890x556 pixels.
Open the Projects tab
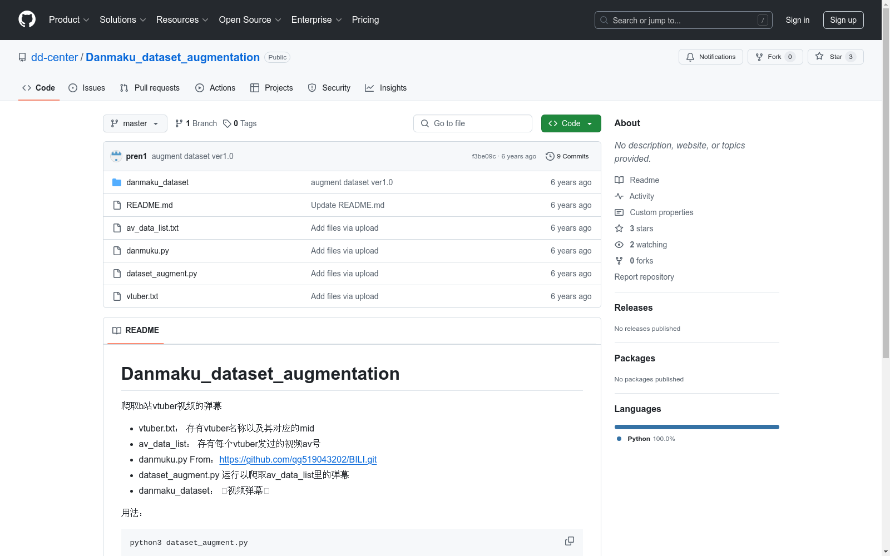[271, 88]
